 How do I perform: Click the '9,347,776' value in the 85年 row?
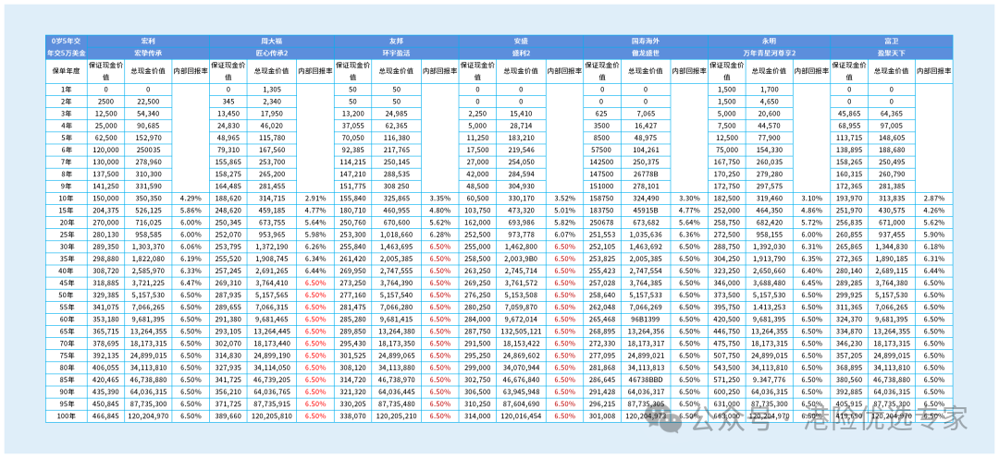[x=769, y=380]
